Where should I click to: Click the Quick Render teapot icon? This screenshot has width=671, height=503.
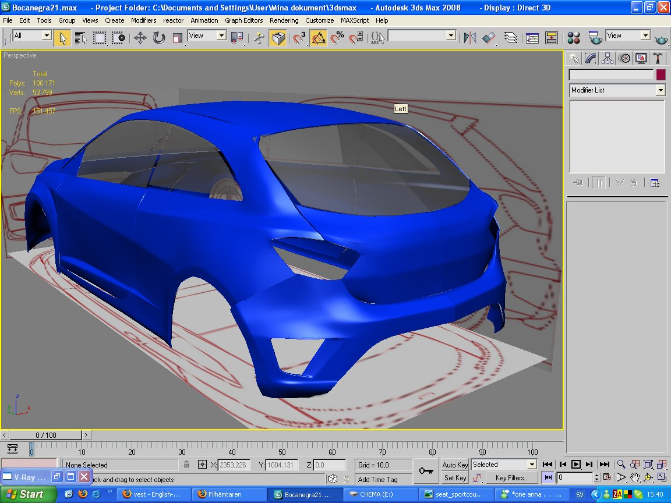(661, 38)
